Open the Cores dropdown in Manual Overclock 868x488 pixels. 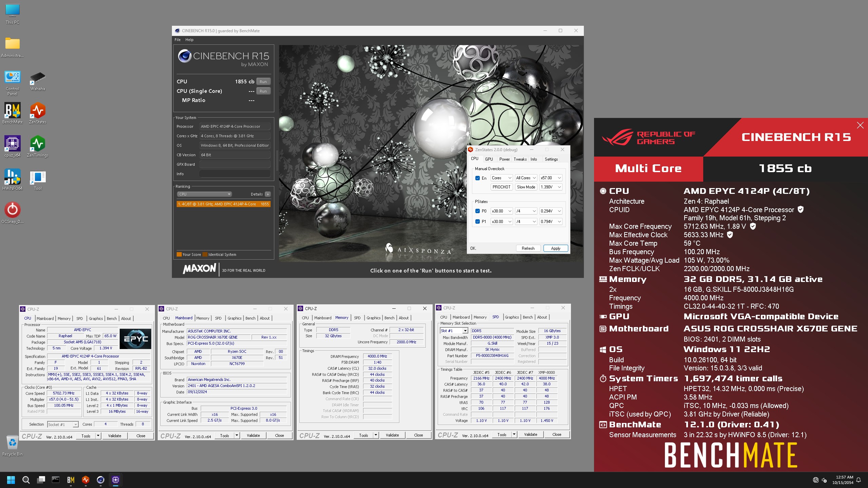501,178
